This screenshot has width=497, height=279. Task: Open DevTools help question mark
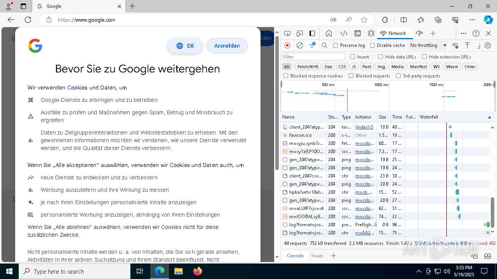coord(476,33)
